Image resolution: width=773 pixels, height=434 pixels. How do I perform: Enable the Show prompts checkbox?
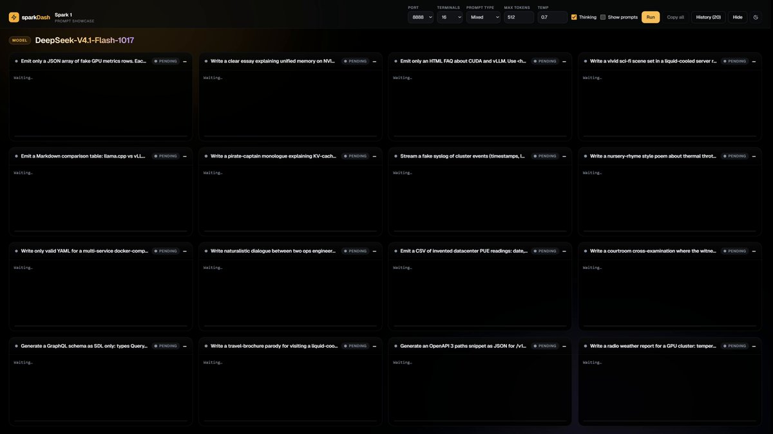click(603, 17)
